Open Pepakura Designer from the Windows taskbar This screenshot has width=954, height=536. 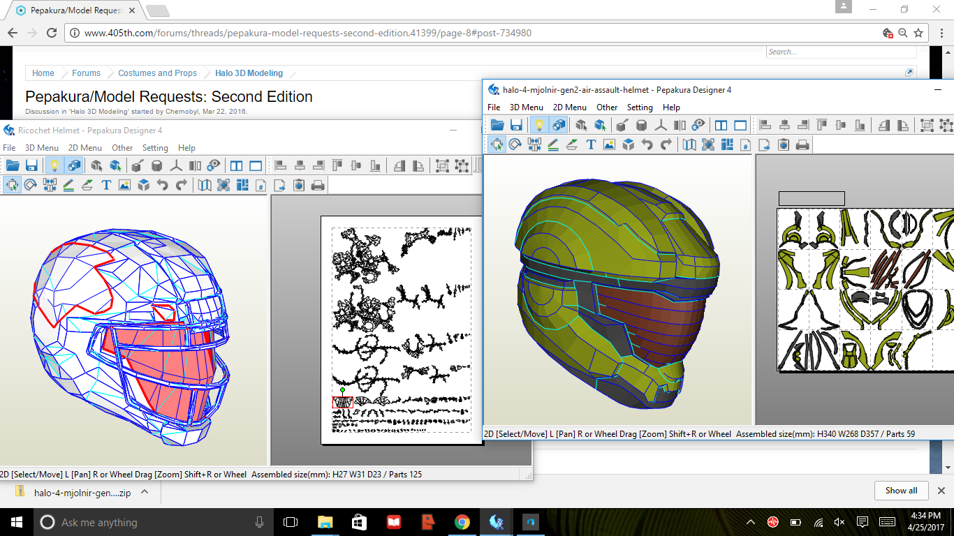[x=497, y=522]
